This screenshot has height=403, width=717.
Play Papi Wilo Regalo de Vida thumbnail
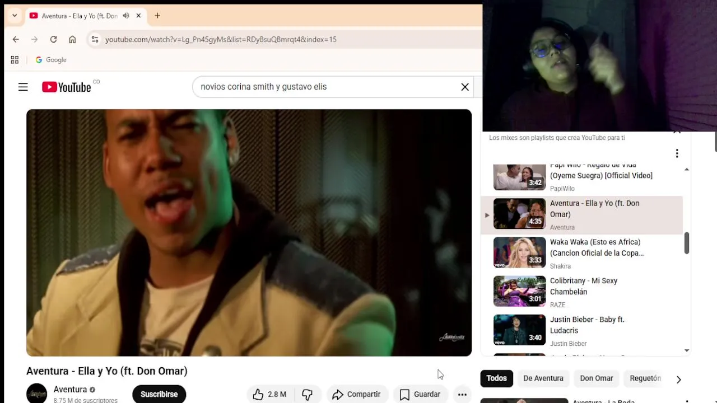tap(519, 177)
